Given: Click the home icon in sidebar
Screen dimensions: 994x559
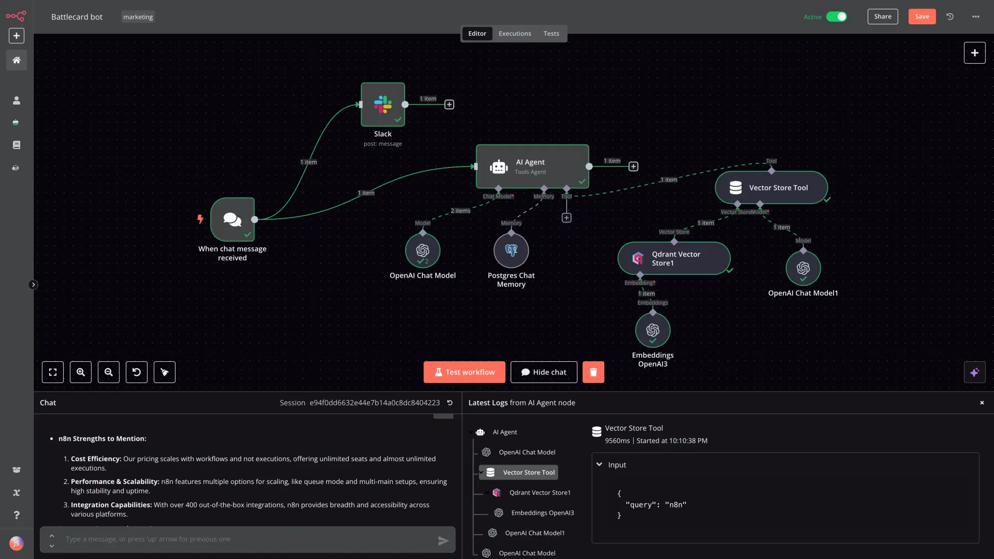Looking at the screenshot, I should (x=16, y=60).
